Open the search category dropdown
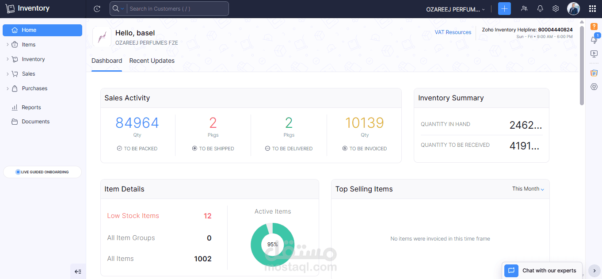602x279 pixels. point(118,9)
